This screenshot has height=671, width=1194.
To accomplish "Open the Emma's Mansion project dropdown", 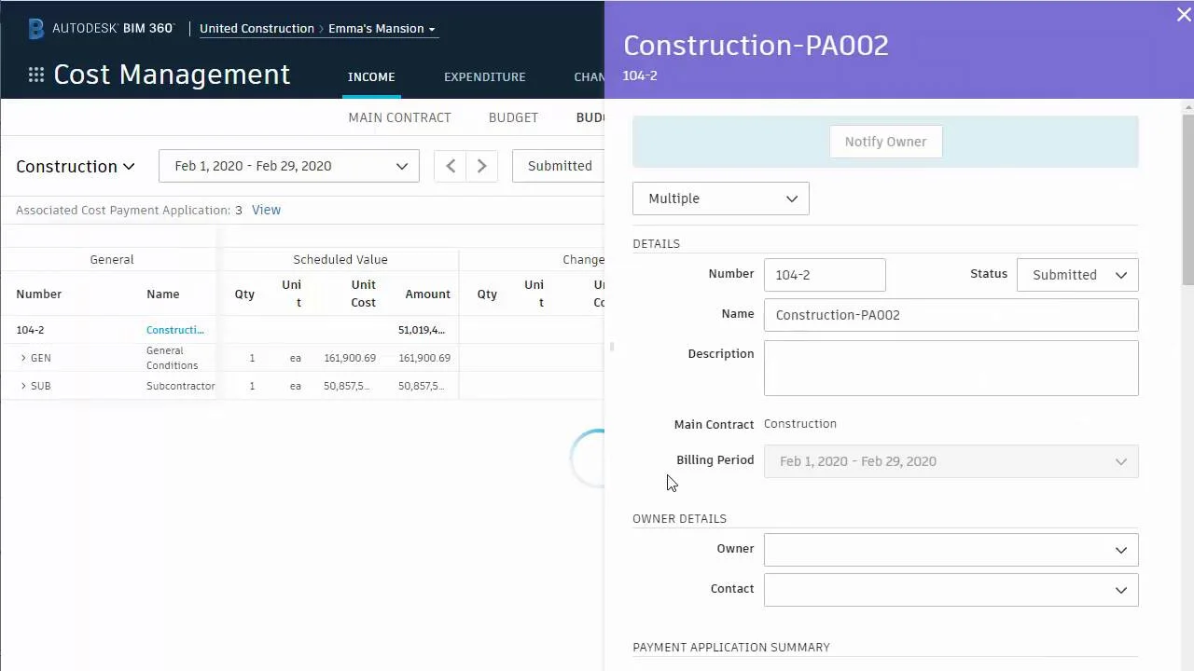I will point(382,29).
